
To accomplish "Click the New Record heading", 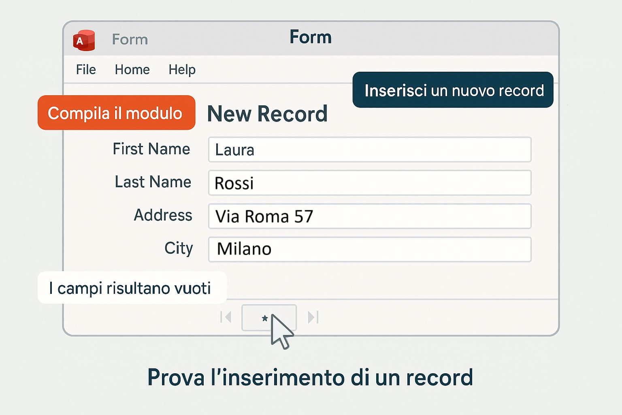I will (x=267, y=114).
